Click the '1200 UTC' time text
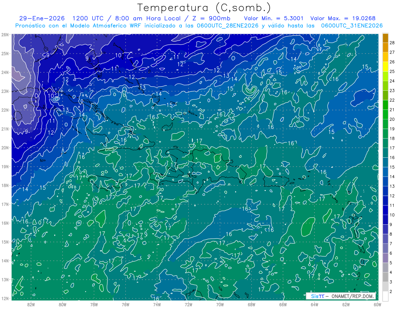 [x=88, y=18]
